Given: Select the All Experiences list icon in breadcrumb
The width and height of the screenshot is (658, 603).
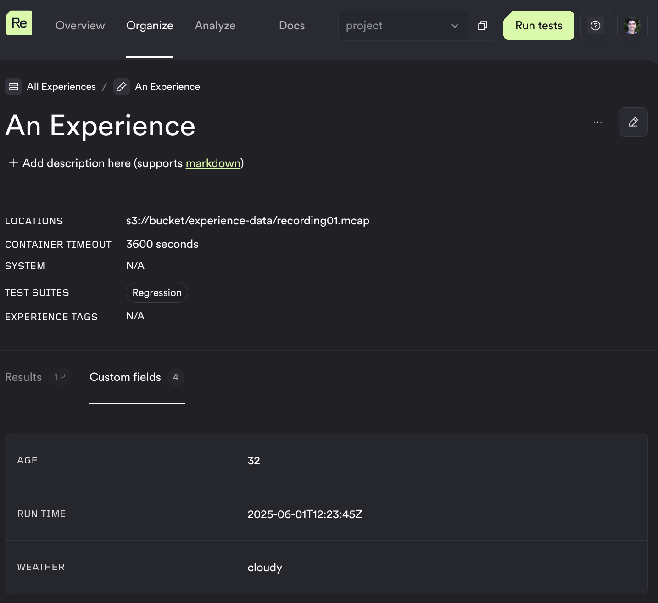Looking at the screenshot, I should coord(13,87).
